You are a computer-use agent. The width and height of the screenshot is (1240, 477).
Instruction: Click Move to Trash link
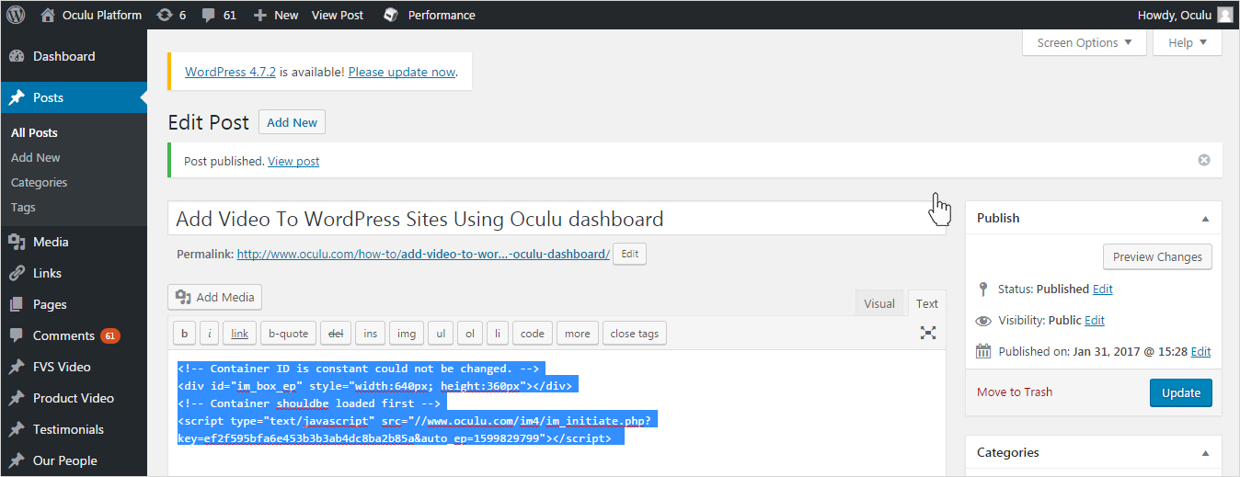point(1015,392)
